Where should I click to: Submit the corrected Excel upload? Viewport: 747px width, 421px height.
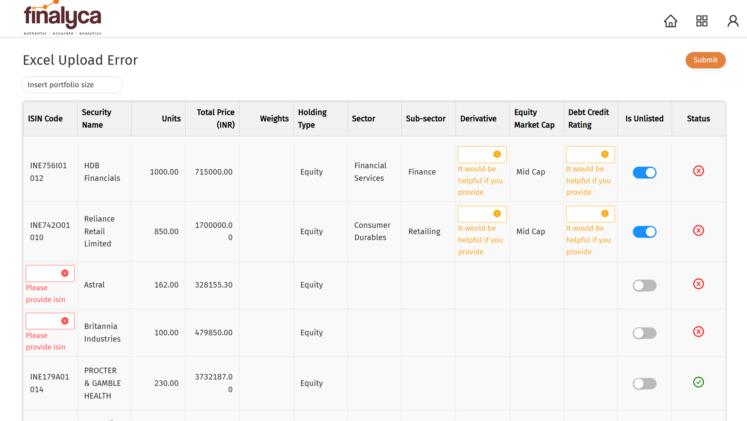705,60
